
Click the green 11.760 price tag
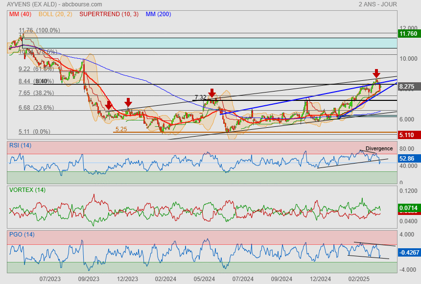click(408, 34)
